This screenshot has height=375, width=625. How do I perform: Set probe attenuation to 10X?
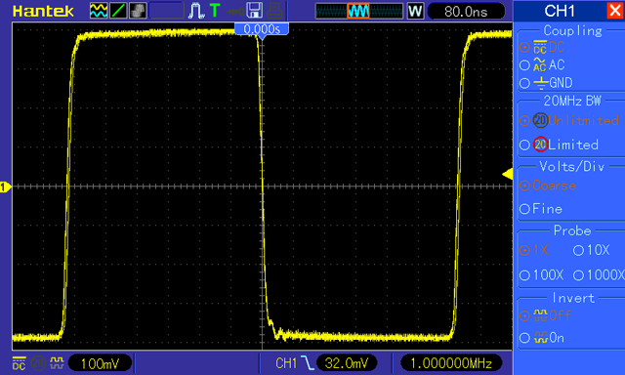click(x=592, y=250)
